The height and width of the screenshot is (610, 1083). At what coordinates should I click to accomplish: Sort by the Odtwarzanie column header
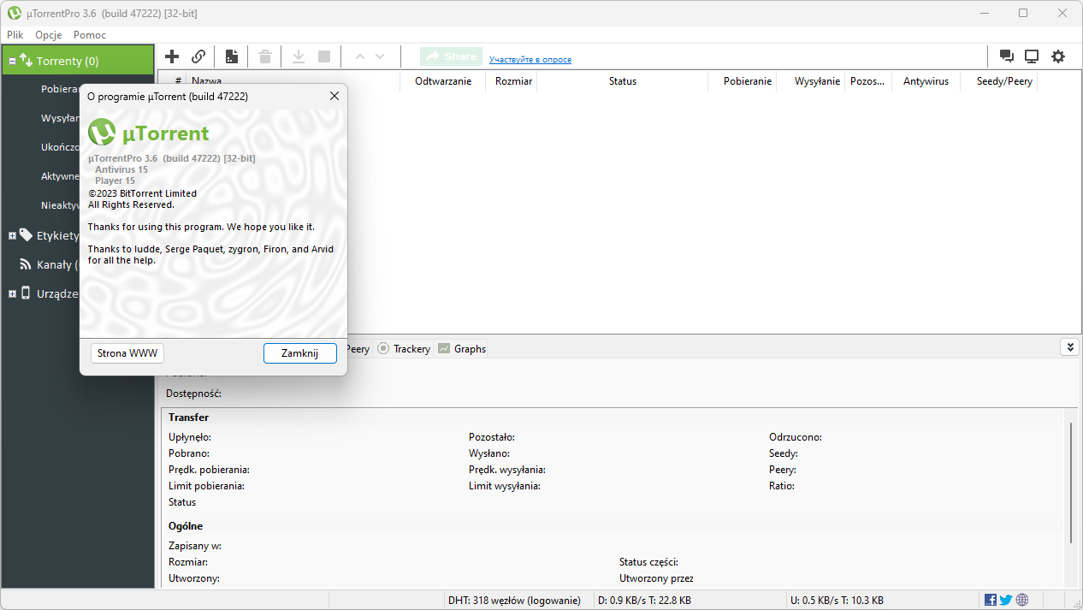(x=443, y=81)
